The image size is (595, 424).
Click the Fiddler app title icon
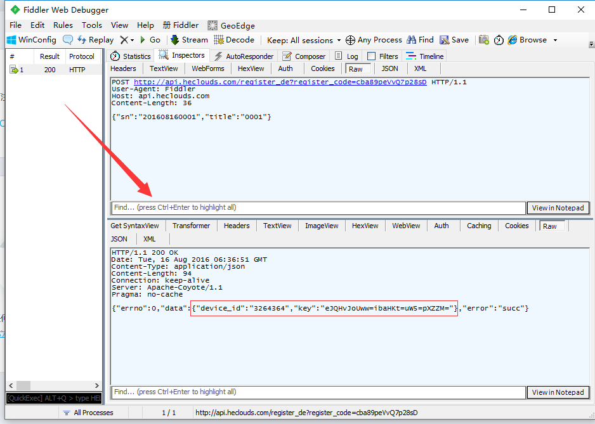tap(15, 10)
